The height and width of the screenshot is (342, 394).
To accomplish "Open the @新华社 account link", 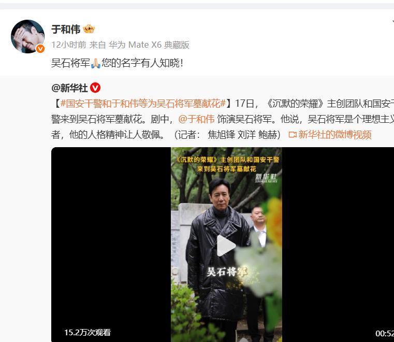I will (x=69, y=88).
